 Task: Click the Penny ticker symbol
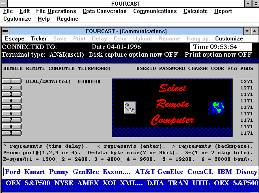coord(59,172)
